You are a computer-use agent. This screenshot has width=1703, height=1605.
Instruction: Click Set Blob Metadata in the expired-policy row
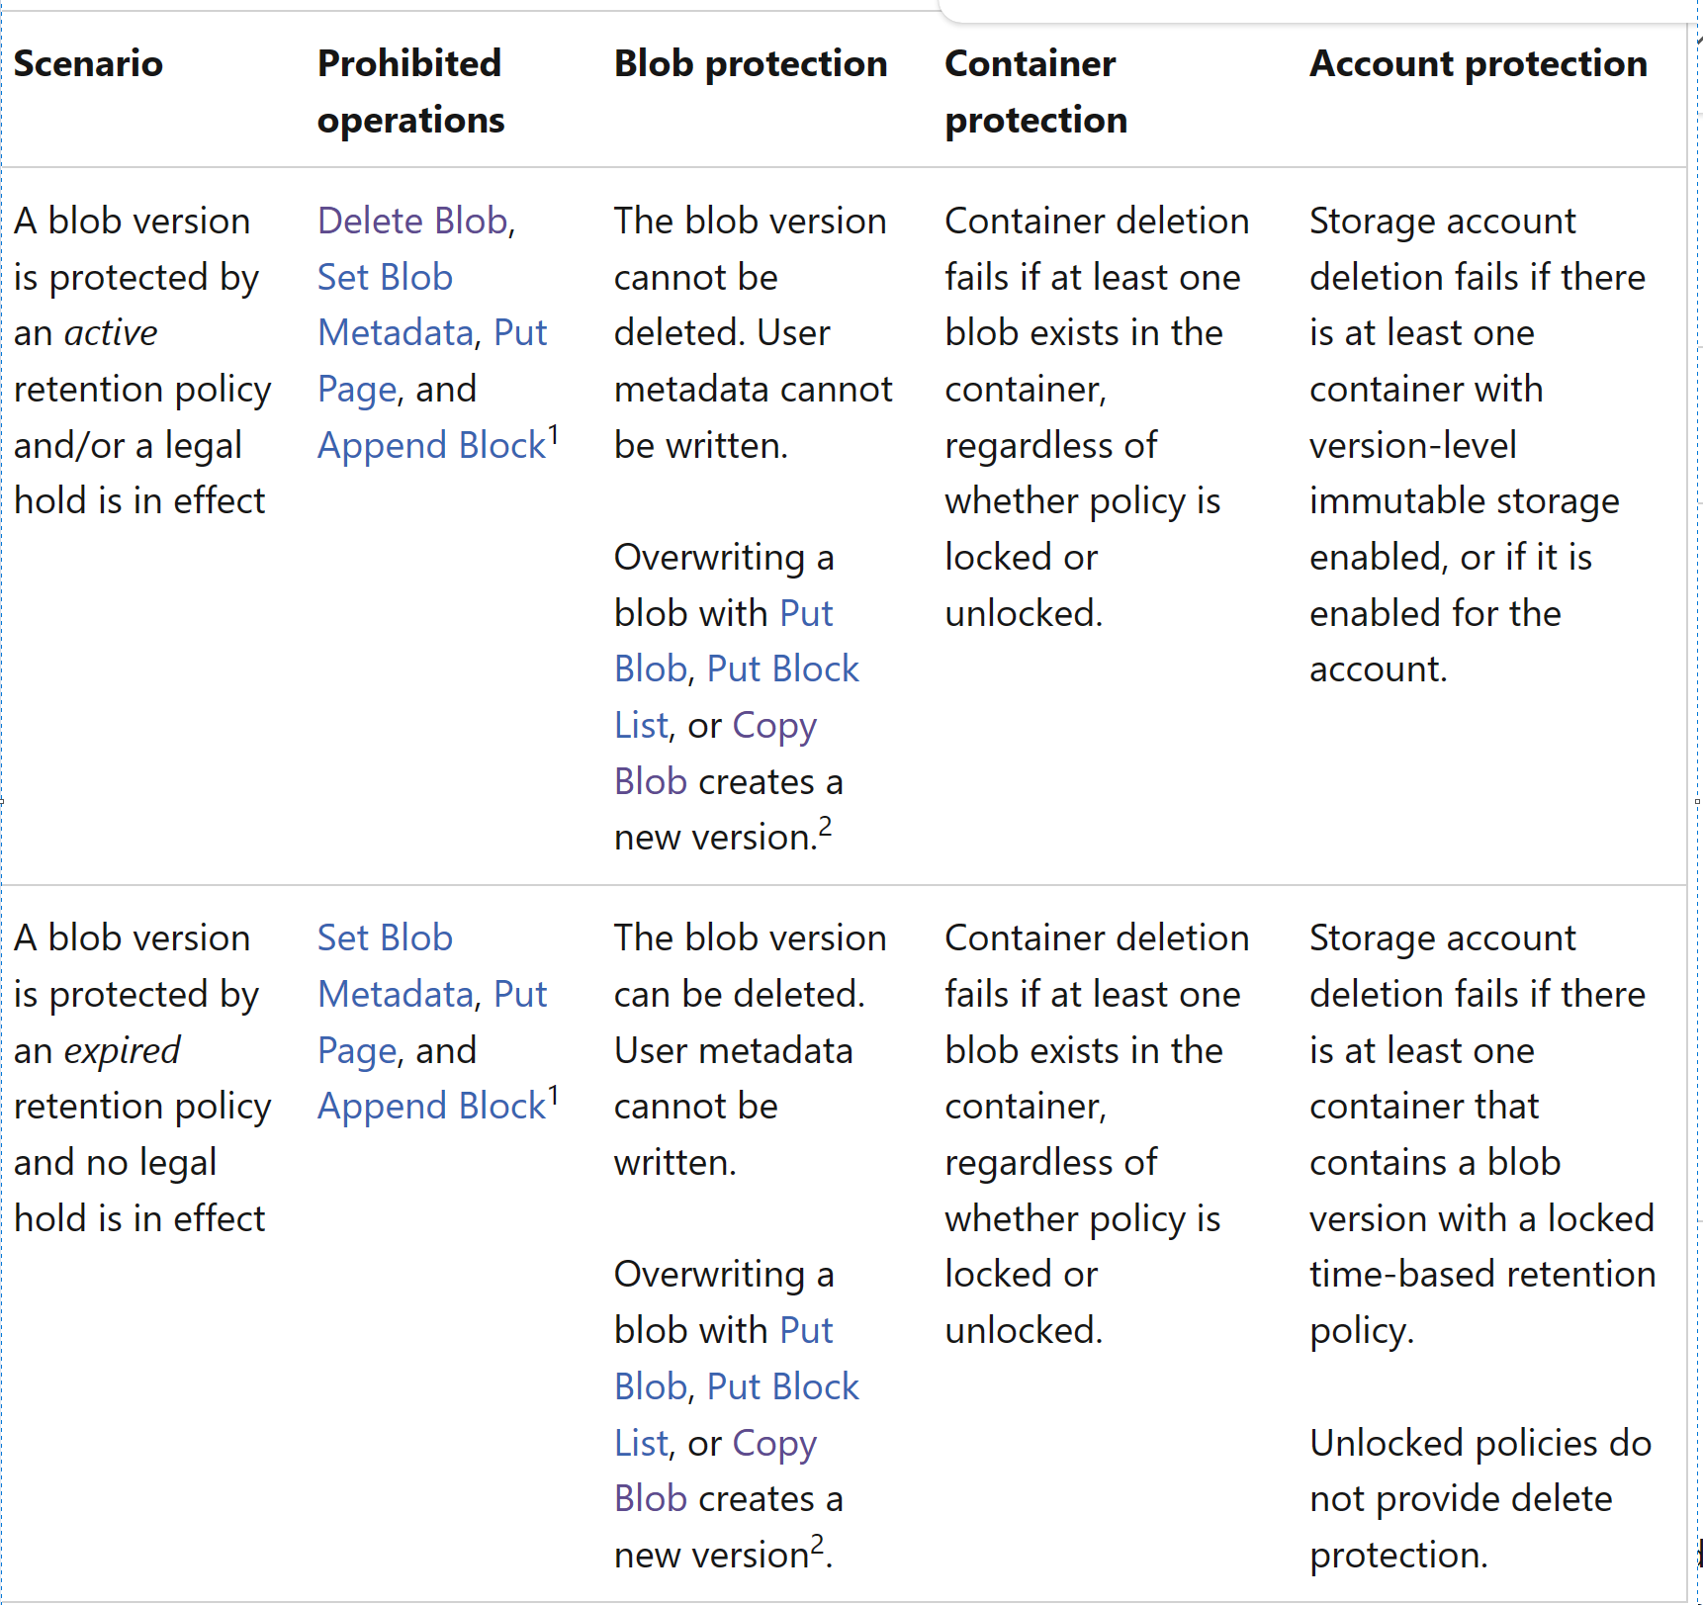pyautogui.click(x=385, y=938)
